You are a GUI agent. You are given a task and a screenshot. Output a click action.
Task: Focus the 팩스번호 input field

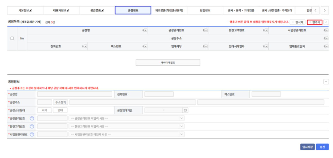coord(266,94)
